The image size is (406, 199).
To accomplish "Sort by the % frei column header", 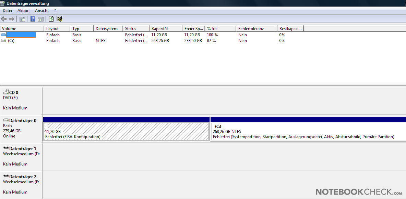I will coord(220,29).
